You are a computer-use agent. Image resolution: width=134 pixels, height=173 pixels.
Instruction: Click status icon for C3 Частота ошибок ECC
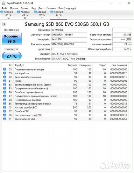(x=4, y=107)
